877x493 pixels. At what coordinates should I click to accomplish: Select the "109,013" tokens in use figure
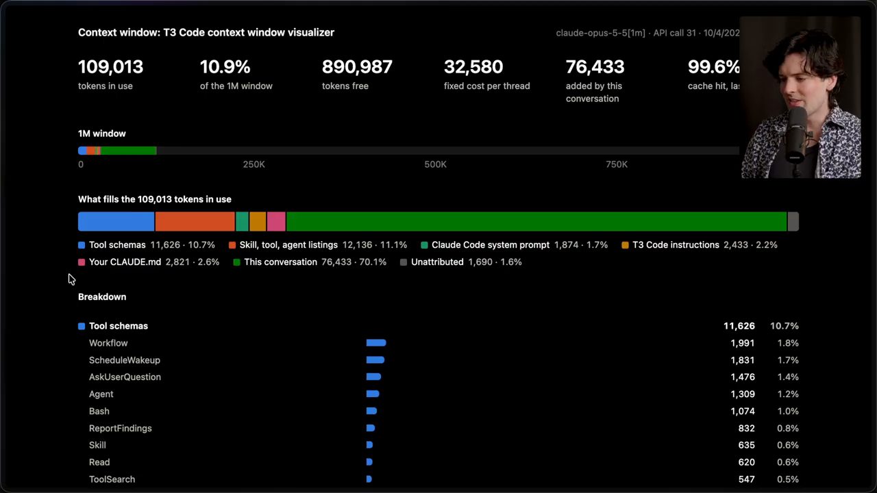coord(110,67)
